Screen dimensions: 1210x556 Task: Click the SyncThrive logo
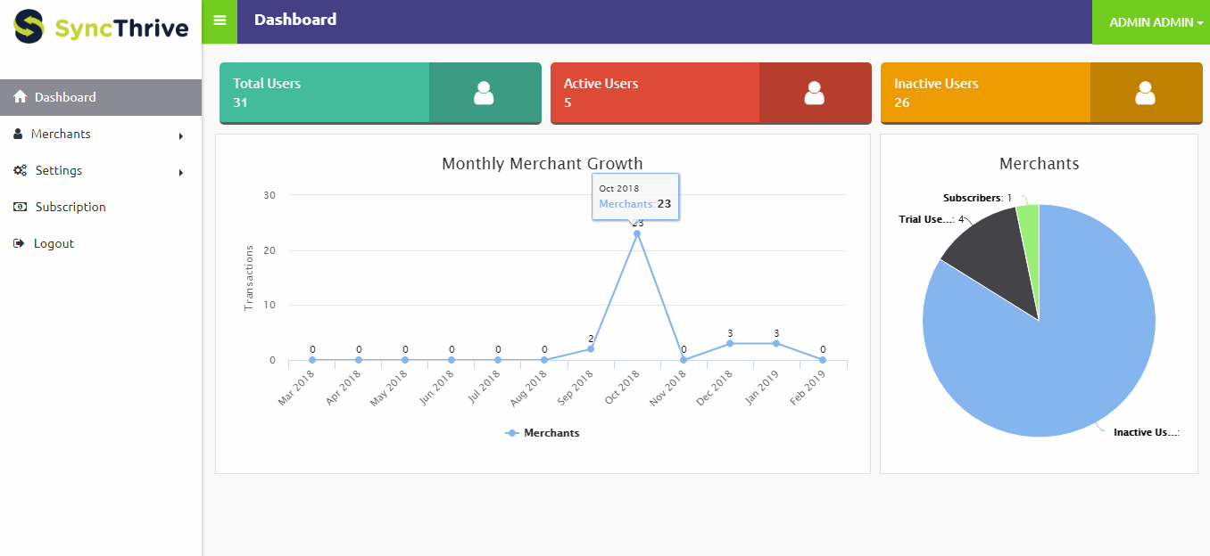pyautogui.click(x=101, y=27)
